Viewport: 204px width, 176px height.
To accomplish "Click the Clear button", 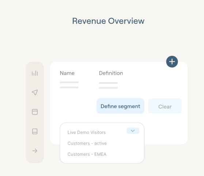I will [165, 106].
